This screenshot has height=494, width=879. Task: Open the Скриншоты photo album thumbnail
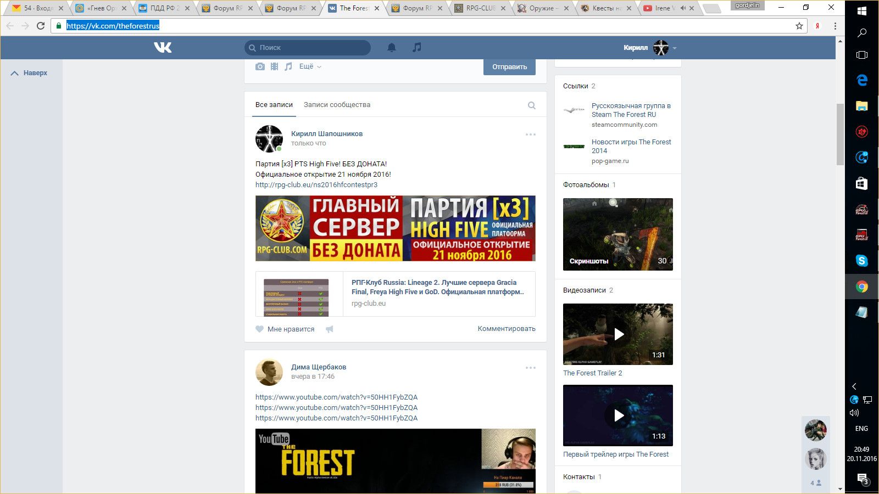click(618, 234)
